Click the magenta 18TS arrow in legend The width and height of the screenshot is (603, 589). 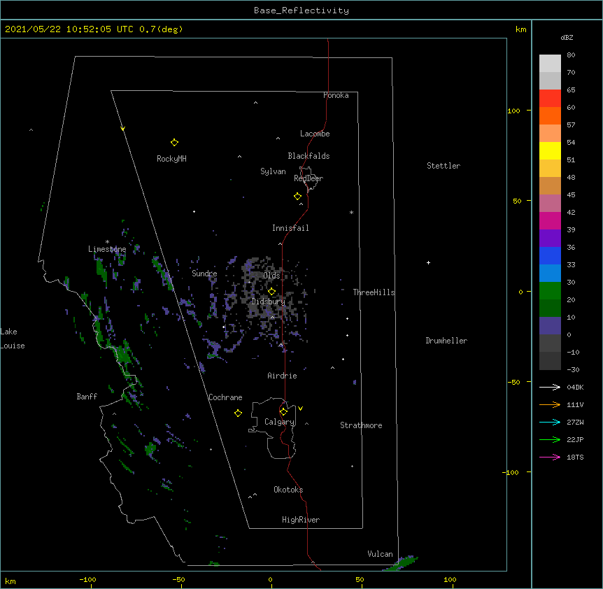point(550,457)
